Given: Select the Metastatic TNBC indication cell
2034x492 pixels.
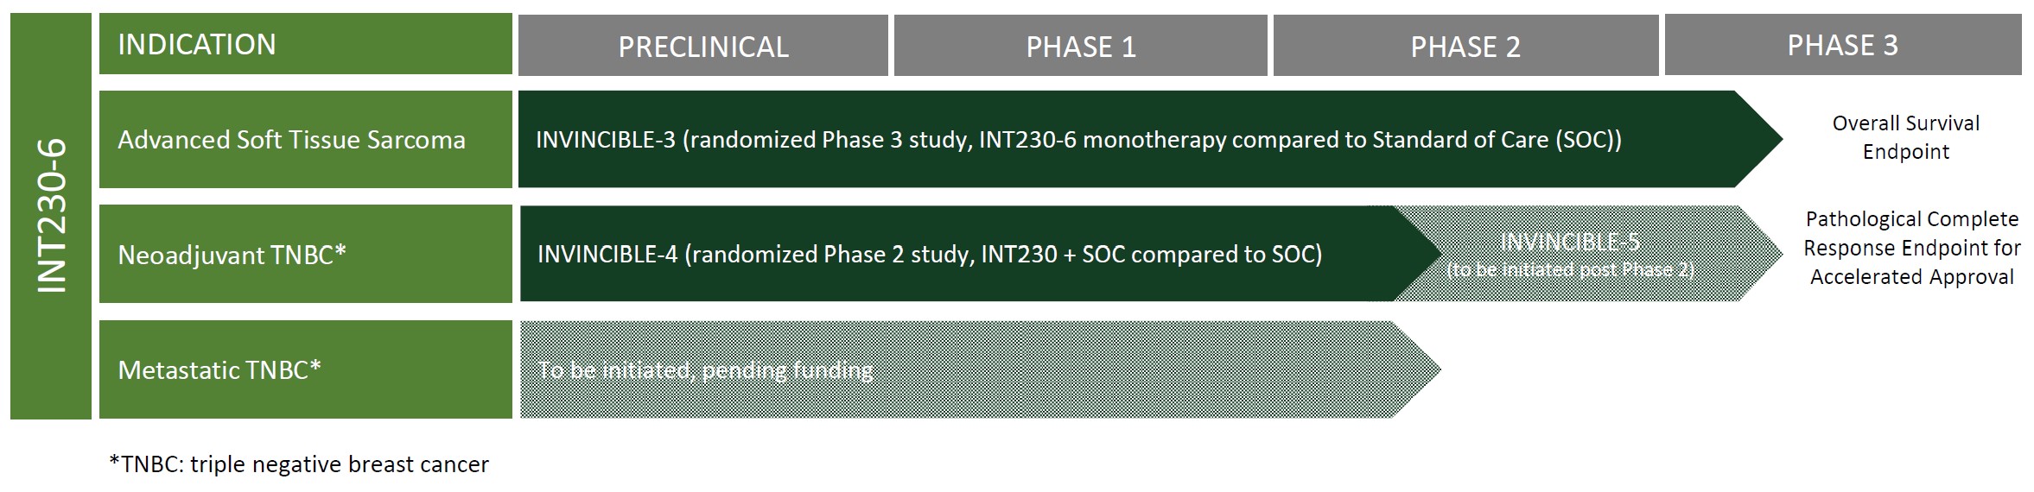Looking at the screenshot, I should click(x=219, y=370).
